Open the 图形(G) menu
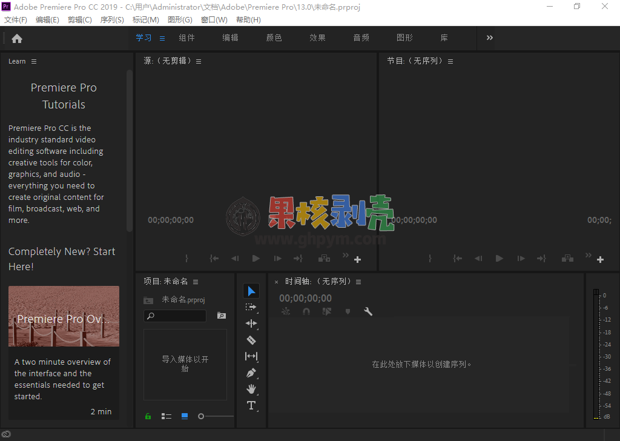Viewport: 620px width, 441px height. point(180,20)
